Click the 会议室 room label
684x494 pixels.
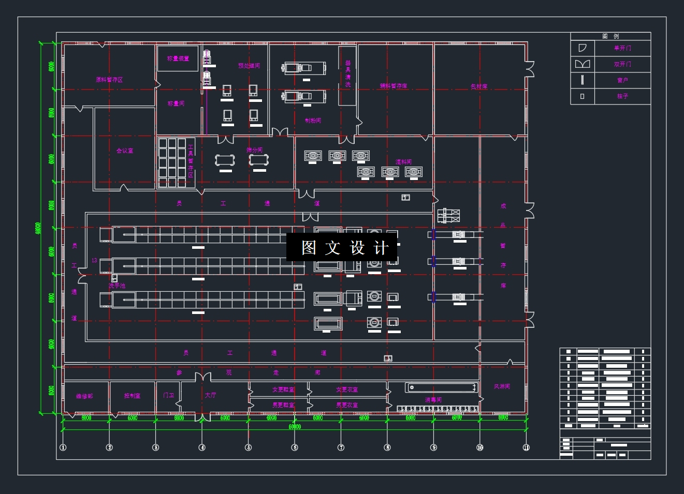pos(125,151)
